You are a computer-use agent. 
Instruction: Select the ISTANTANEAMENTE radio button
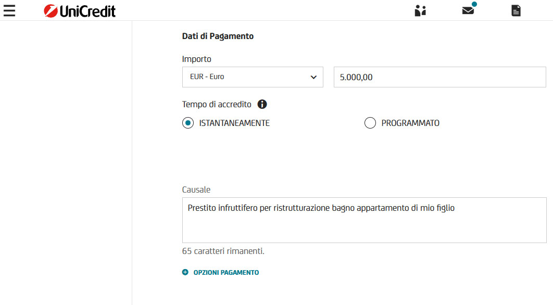(188, 123)
